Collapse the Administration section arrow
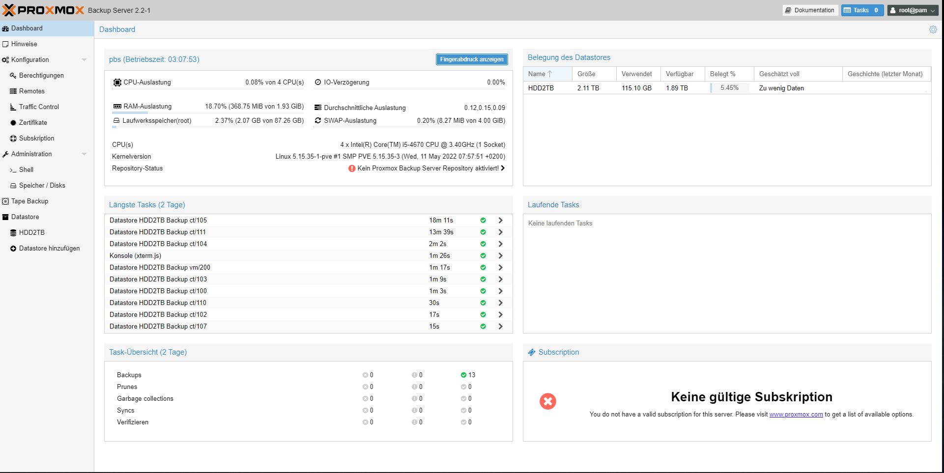The width and height of the screenshot is (944, 473). coord(84,154)
